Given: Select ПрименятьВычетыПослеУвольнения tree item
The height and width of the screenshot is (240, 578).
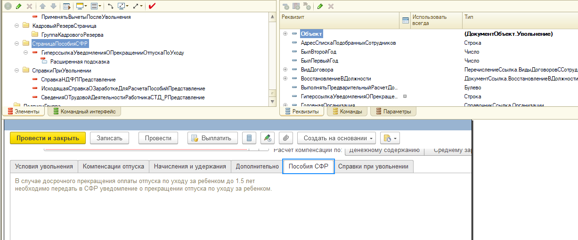Looking at the screenshot, I should pyautogui.click(x=86, y=16).
